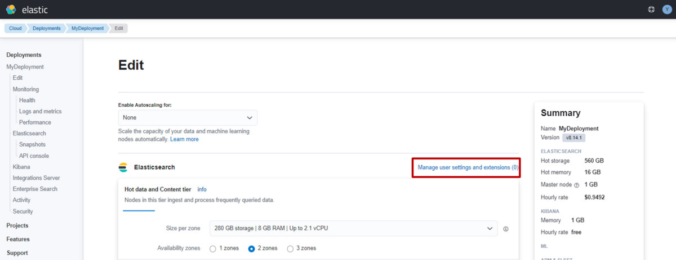Open Activity in sidebar
Image resolution: width=676 pixels, height=260 pixels.
[22, 200]
